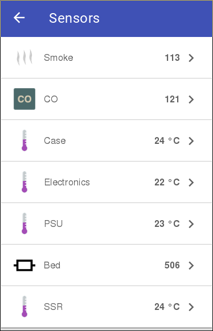Viewport: 213px width, 331px height.
Task: Click the CO reading 121
Action: click(x=172, y=99)
